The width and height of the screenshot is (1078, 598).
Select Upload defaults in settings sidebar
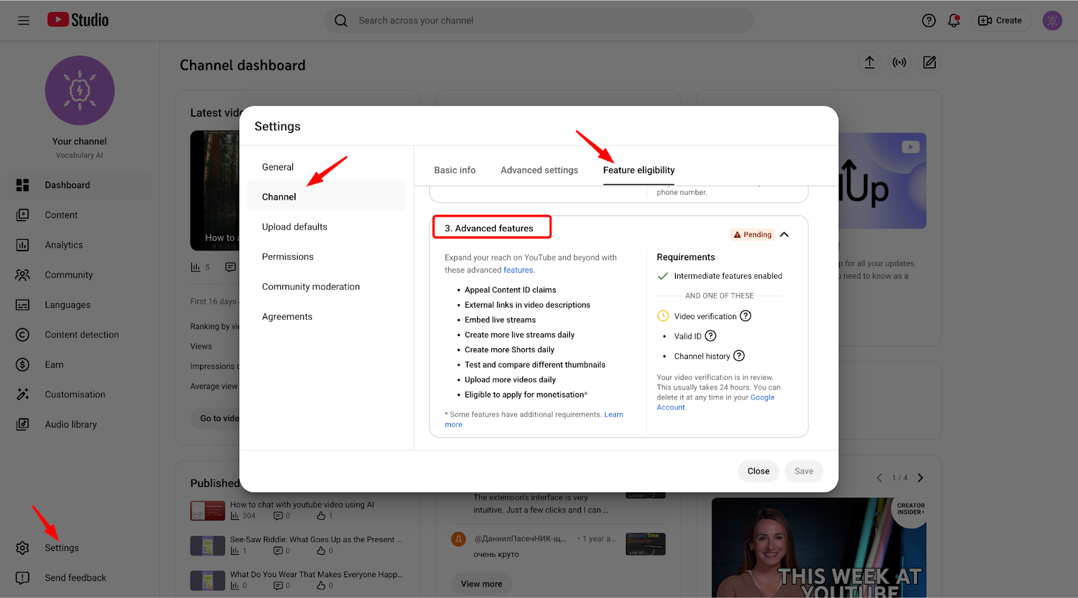294,227
